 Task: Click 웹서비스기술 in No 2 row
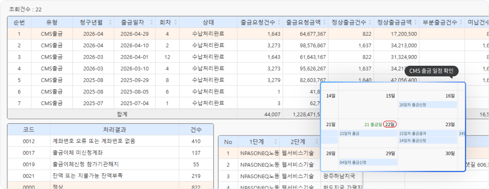(x=299, y=165)
